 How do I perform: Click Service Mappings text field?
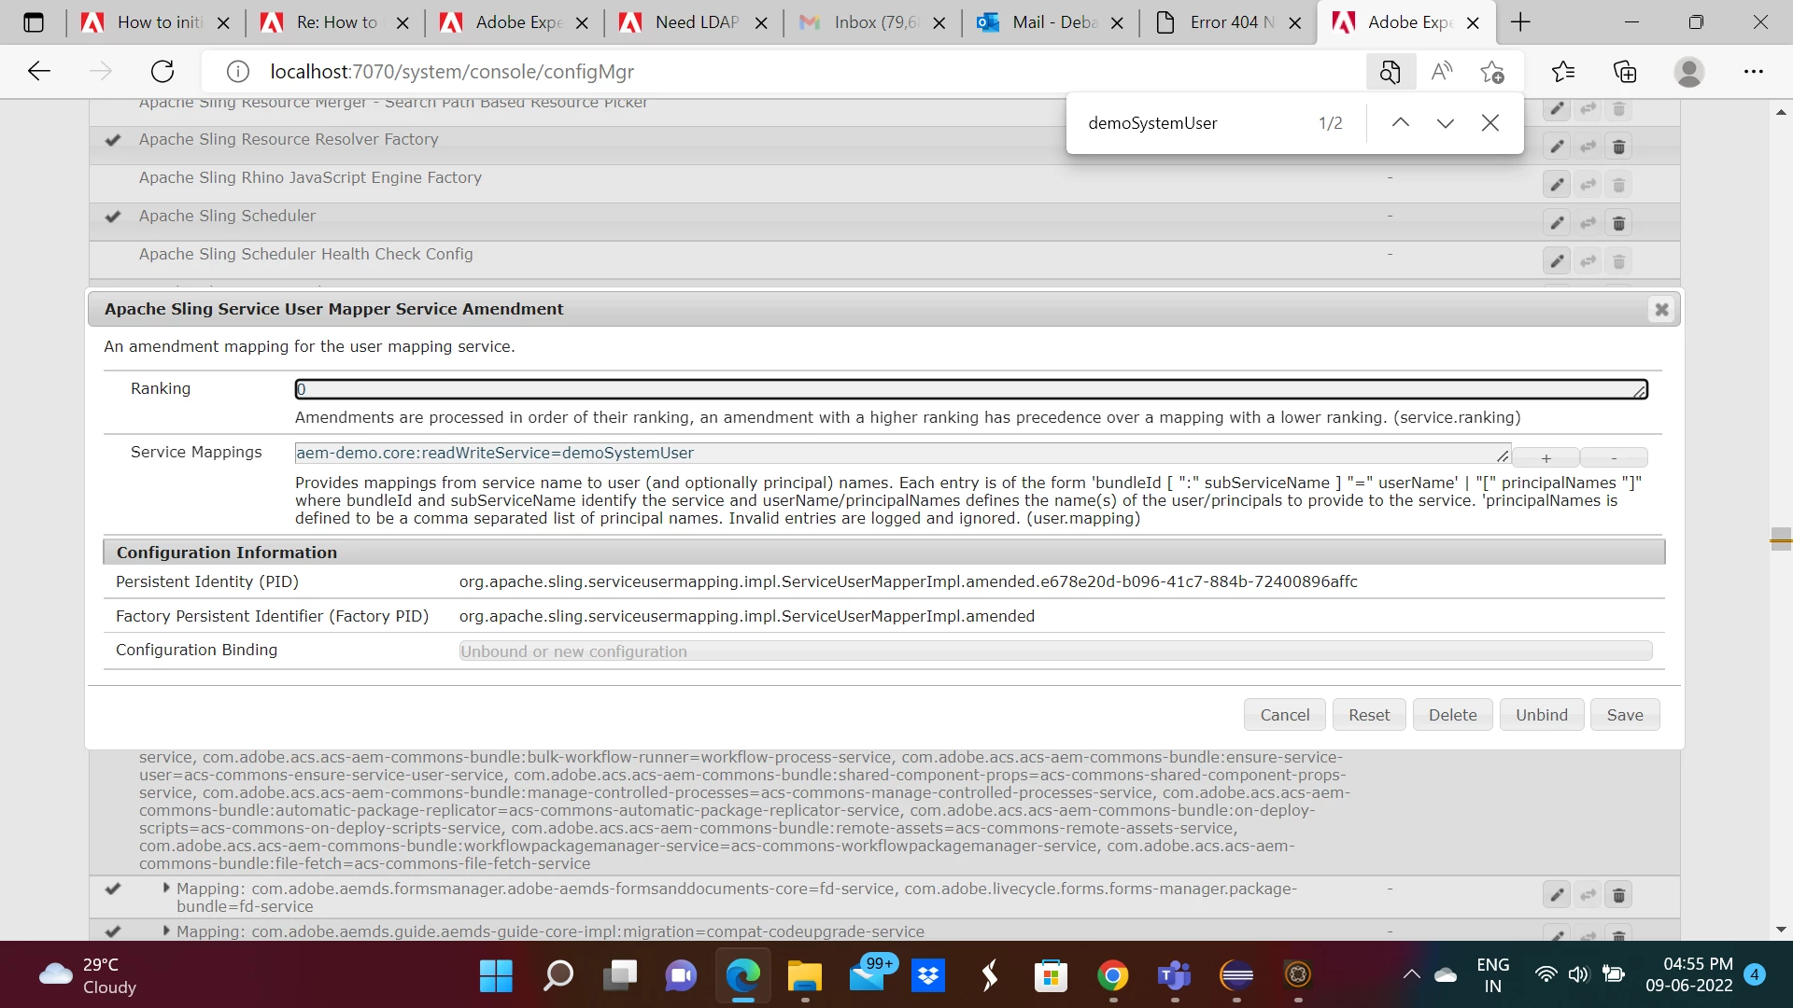(896, 453)
